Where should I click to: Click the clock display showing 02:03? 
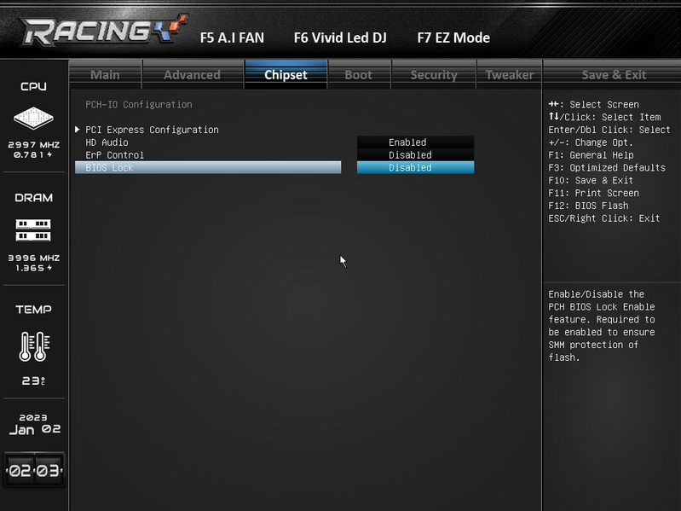click(x=34, y=470)
